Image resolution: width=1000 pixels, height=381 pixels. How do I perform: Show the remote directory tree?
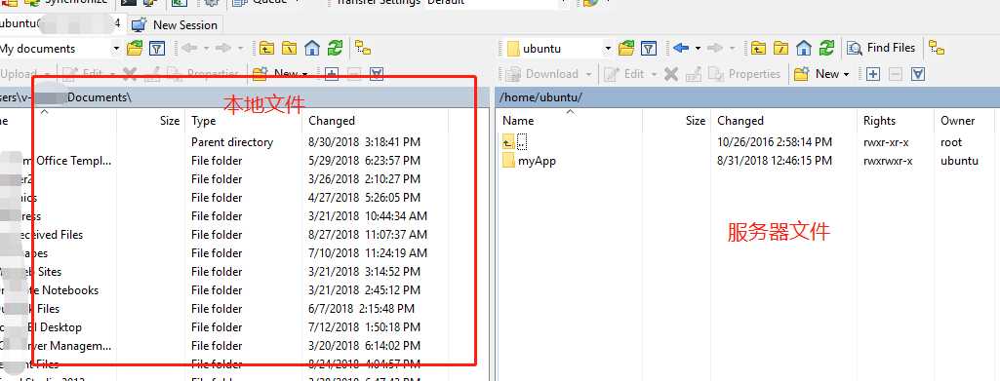[x=937, y=48]
